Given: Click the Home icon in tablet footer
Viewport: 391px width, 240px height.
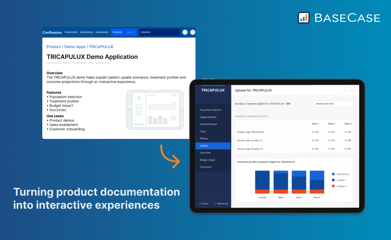Looking at the screenshot, I should coord(200,203).
